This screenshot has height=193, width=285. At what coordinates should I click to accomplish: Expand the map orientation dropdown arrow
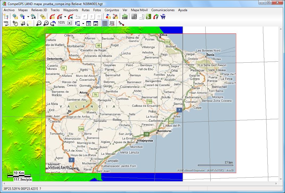pyautogui.click(x=83, y=23)
